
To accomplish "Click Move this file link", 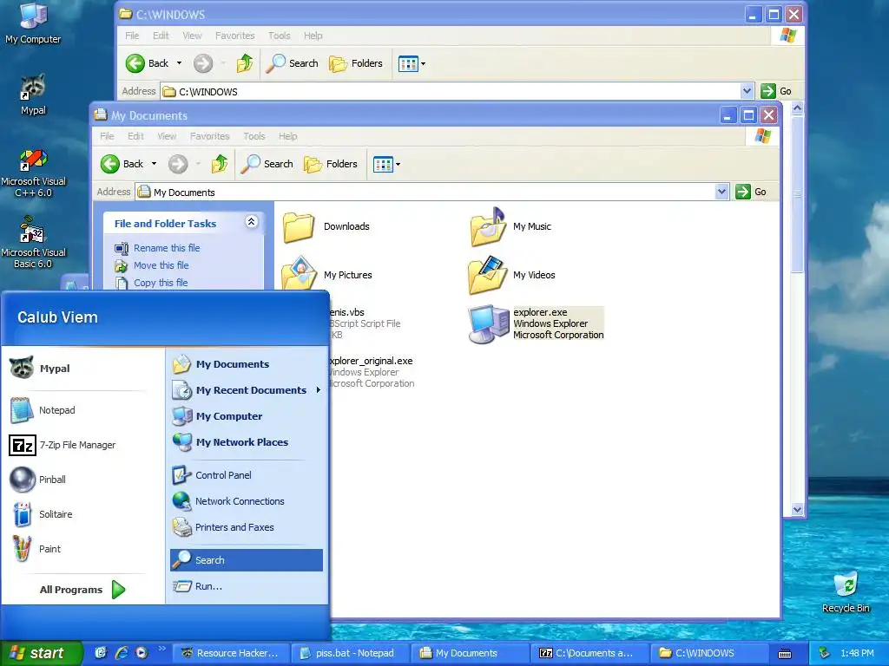I will (x=161, y=265).
